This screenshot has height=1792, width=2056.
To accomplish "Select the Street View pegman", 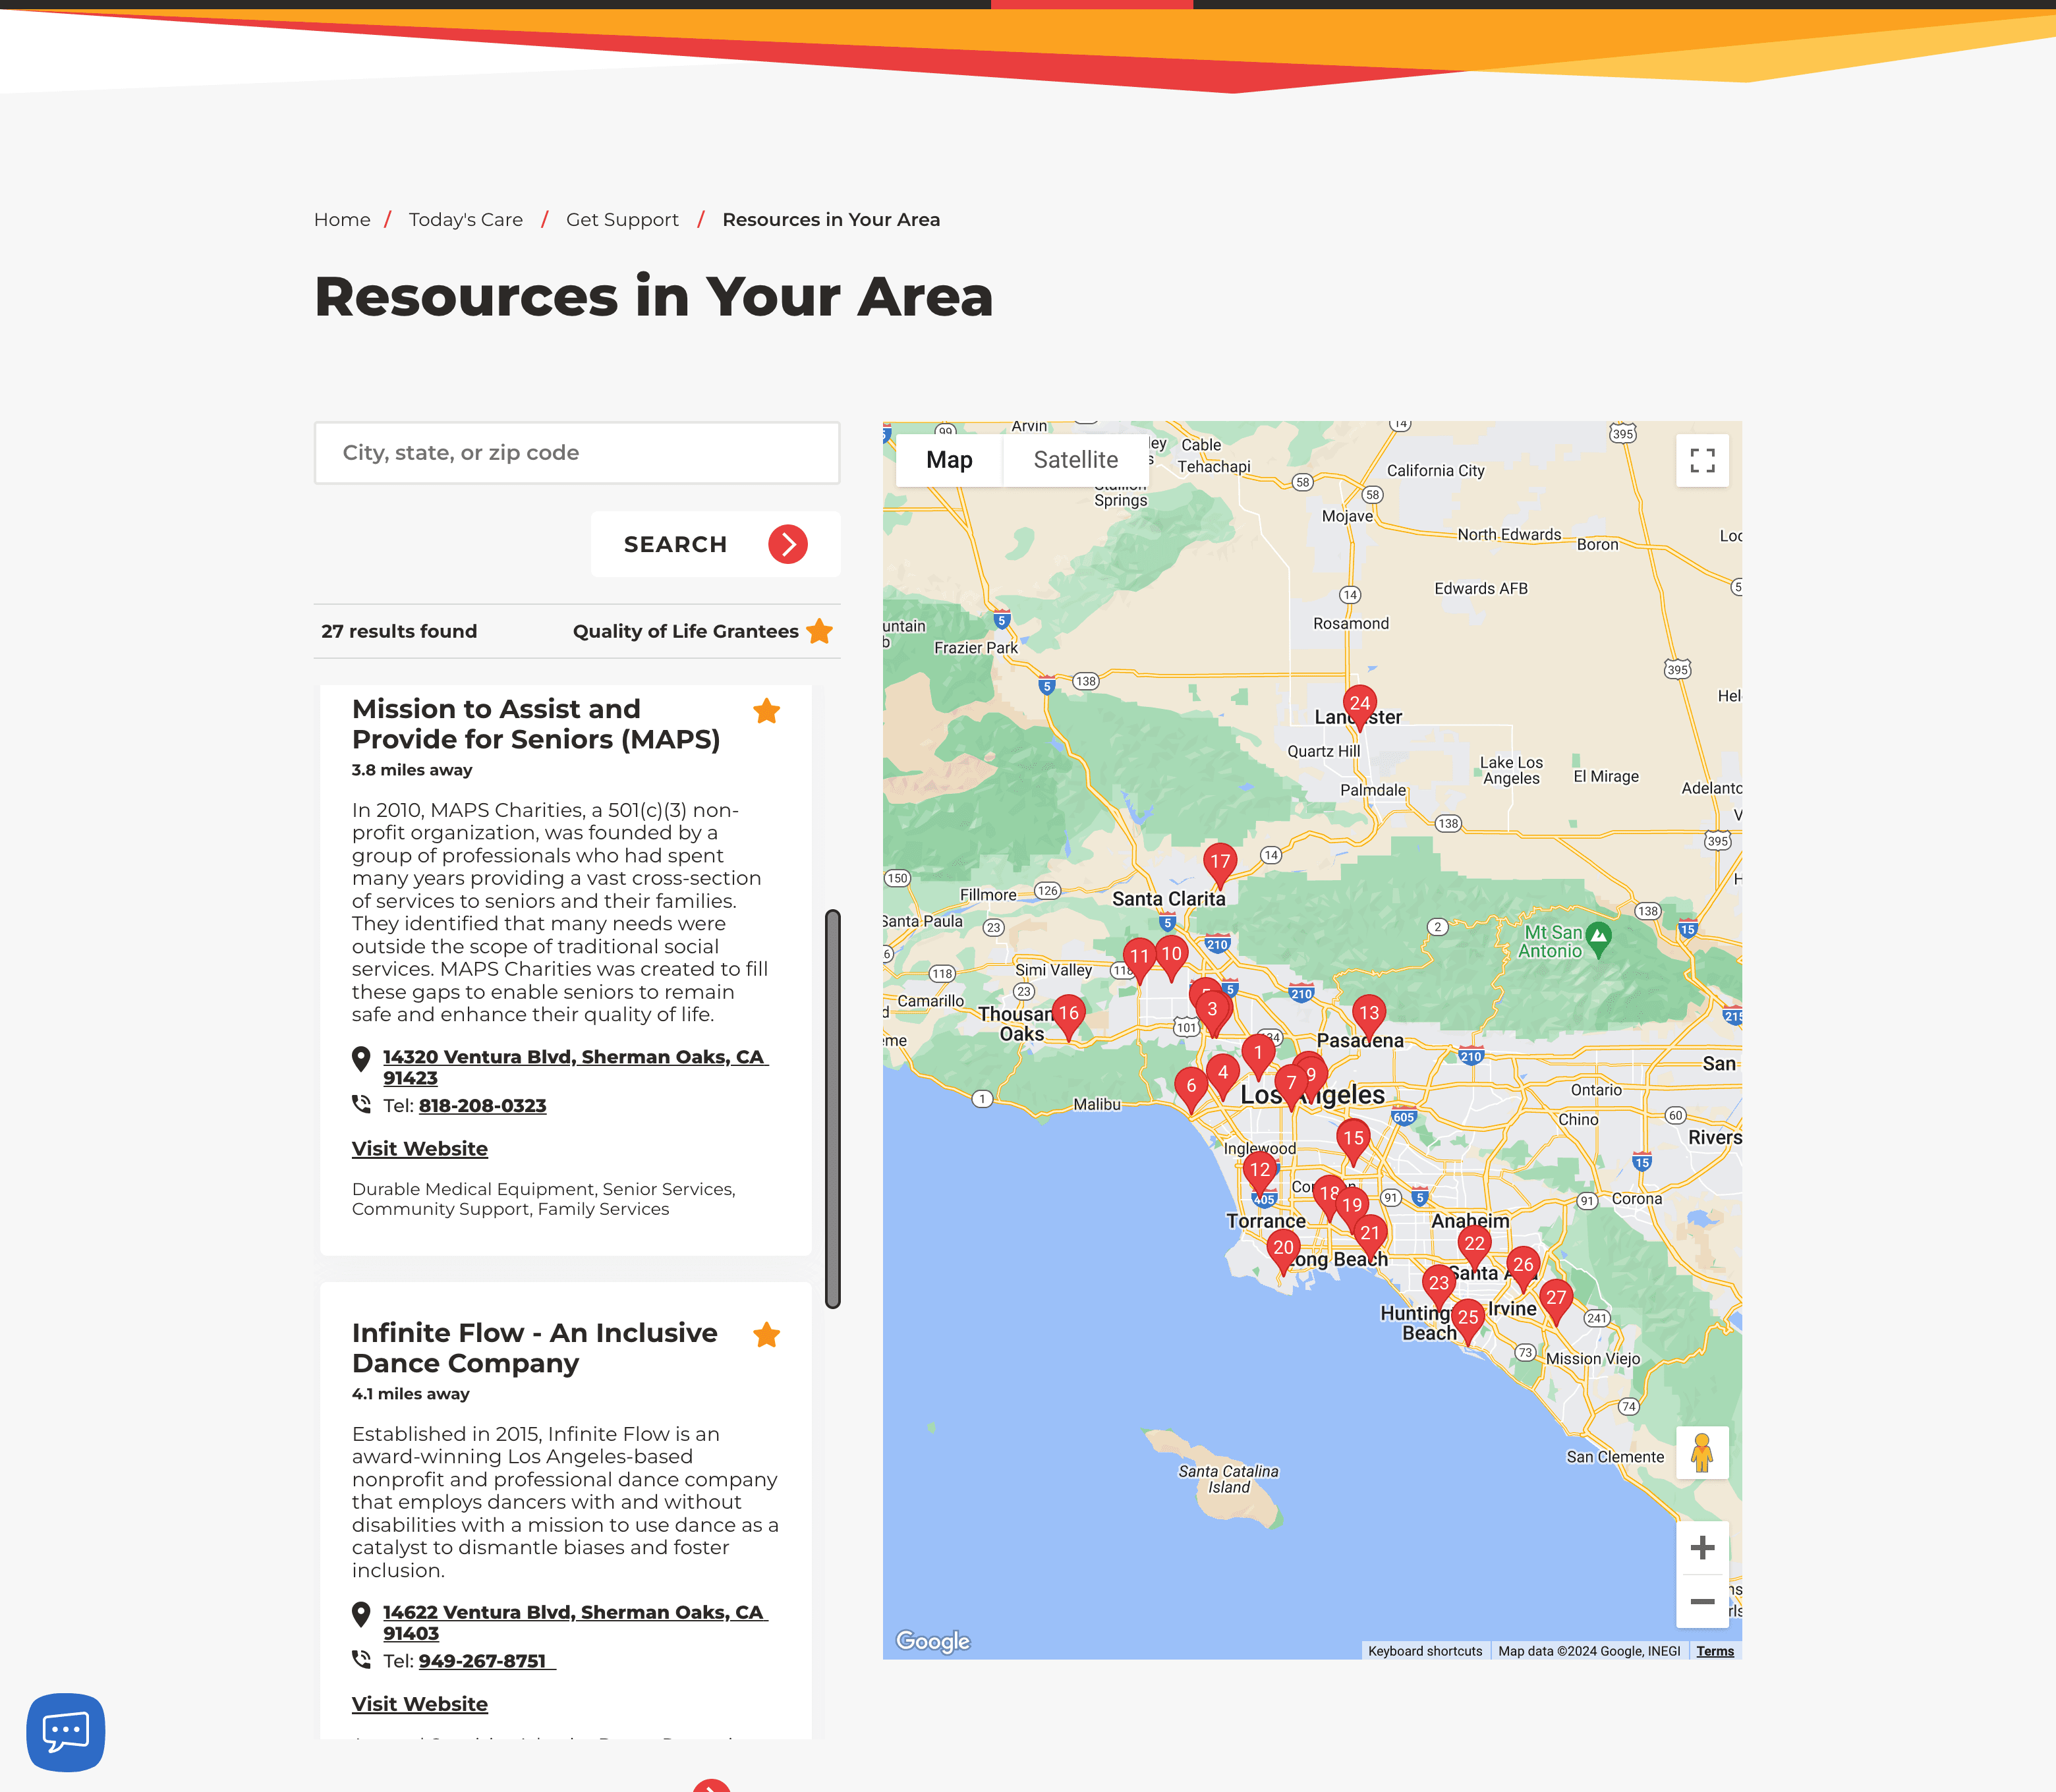I will (x=1702, y=1452).
